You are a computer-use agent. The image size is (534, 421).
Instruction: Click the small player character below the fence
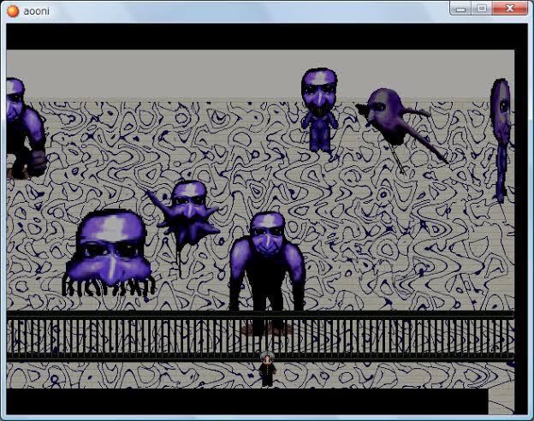(267, 369)
